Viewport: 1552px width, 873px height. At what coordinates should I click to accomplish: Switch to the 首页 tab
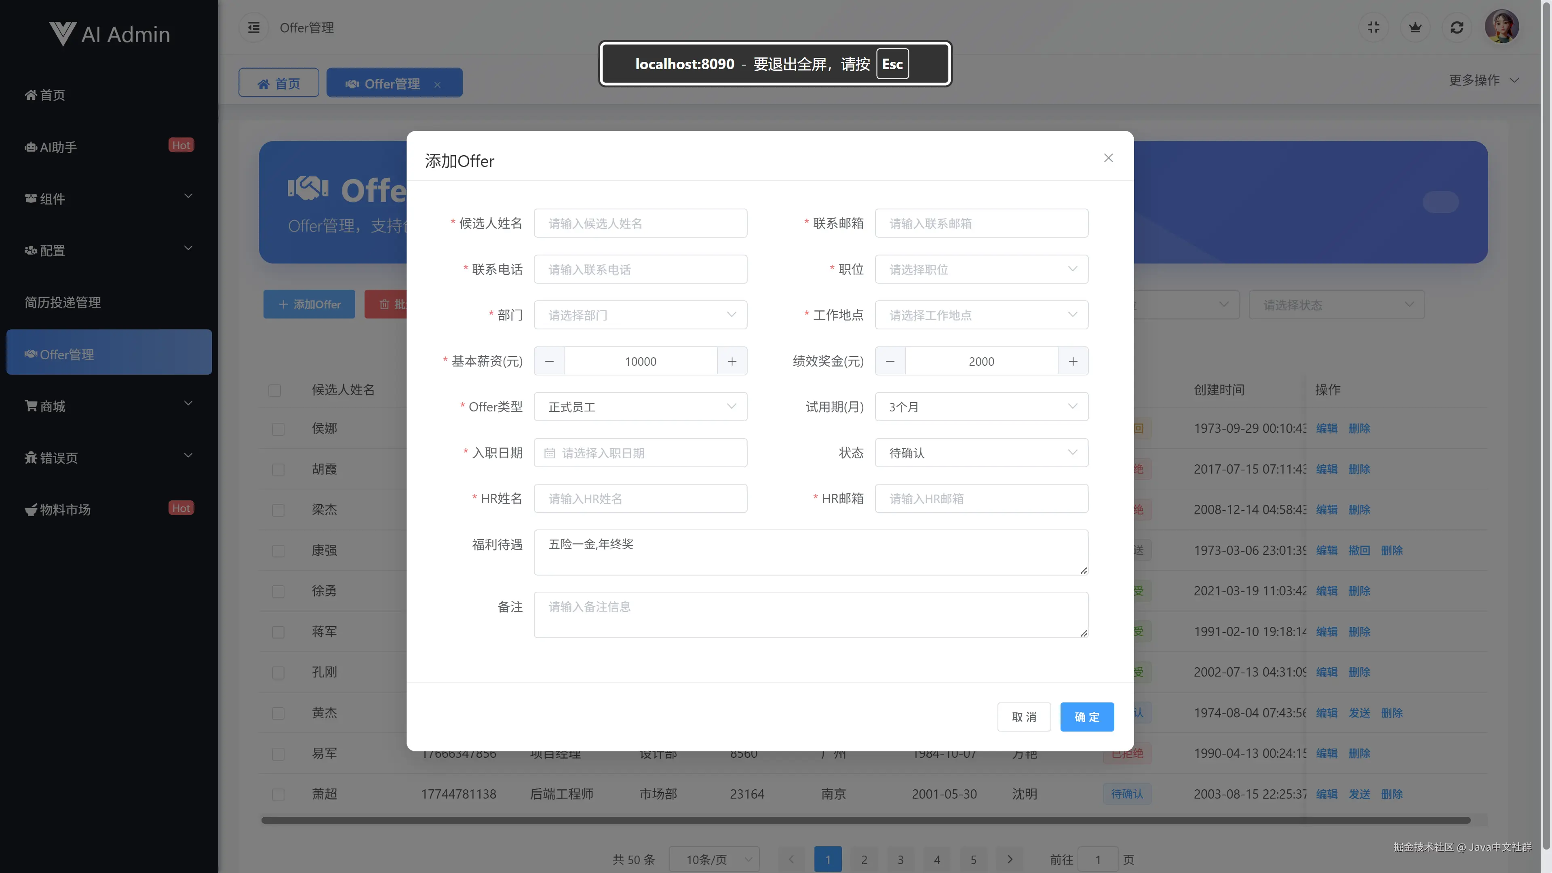coord(278,83)
